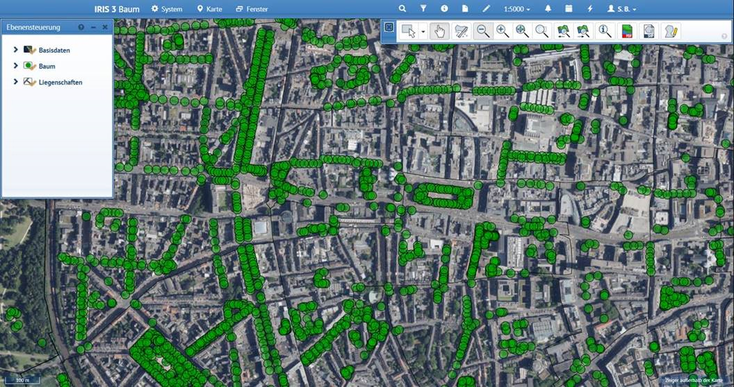This screenshot has width=734, height=387.
Task: Expand the Liegenschaften layer group
Action: [15, 82]
